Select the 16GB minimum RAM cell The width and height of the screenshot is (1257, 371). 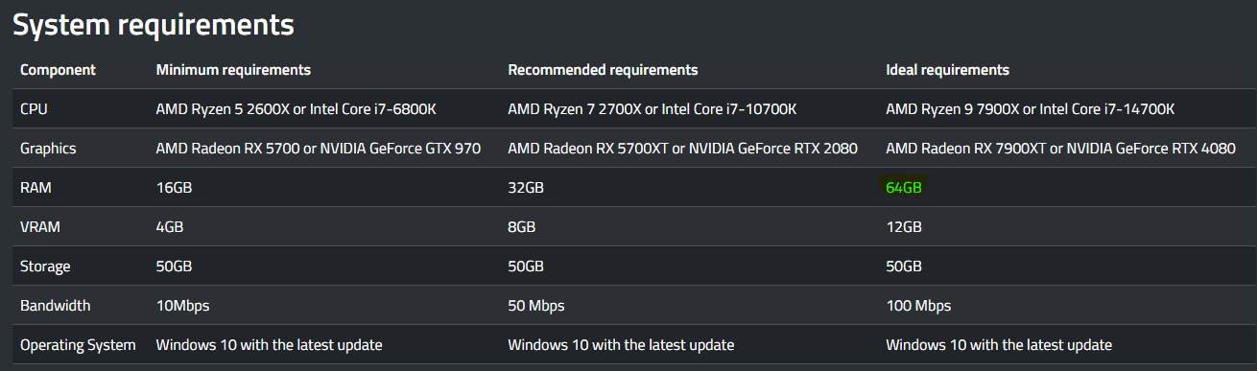[x=175, y=188]
